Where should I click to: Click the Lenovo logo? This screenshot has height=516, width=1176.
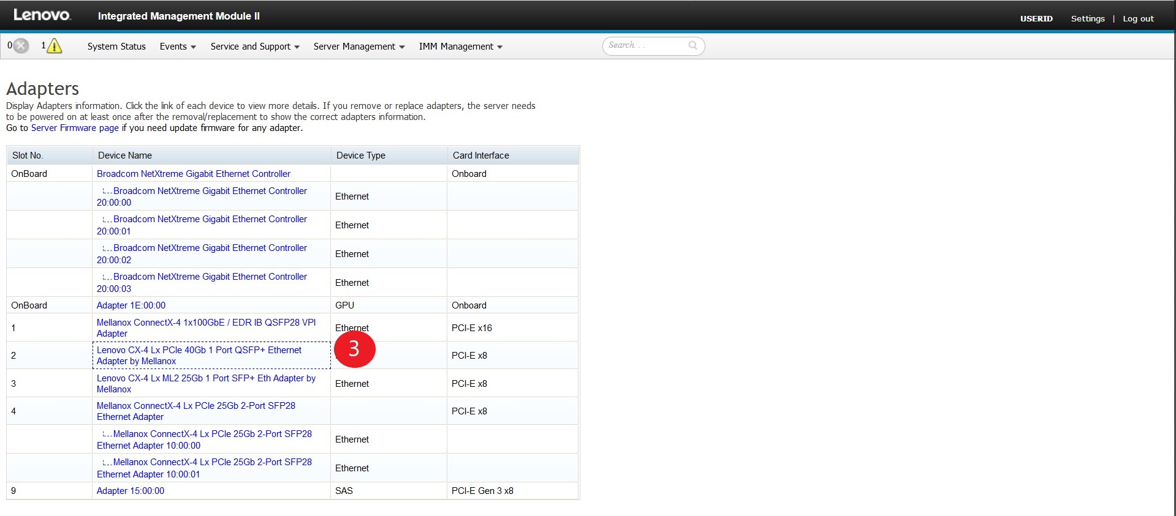(42, 15)
